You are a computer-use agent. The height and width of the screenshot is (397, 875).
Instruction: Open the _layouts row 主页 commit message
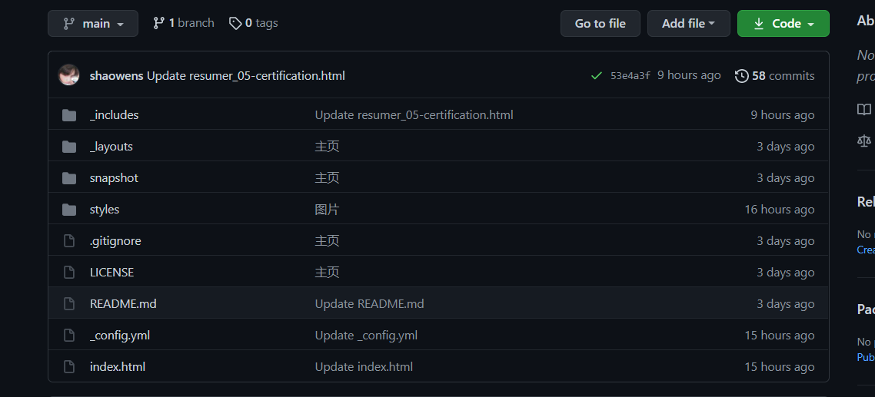327,147
